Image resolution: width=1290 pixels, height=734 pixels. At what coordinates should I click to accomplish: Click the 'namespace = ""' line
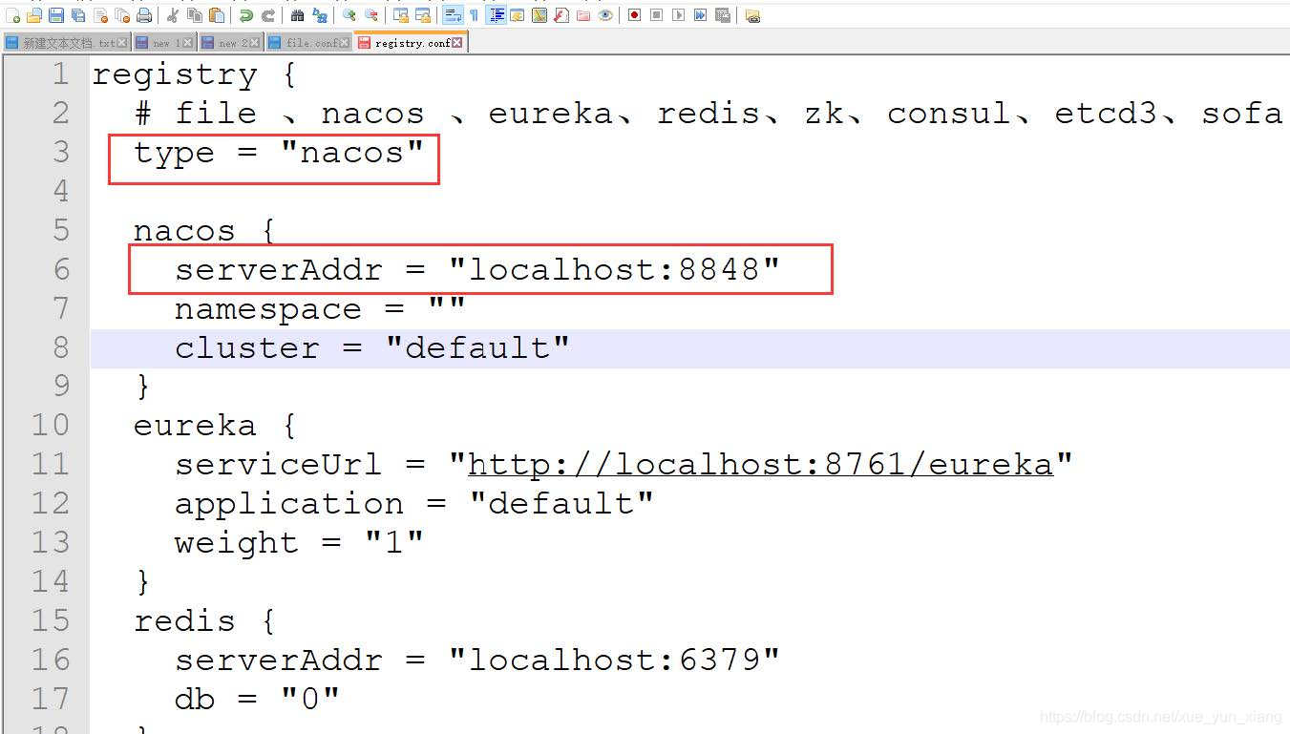click(320, 309)
